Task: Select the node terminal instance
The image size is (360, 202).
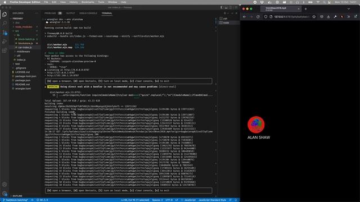Action: pyautogui.click(x=226, y=22)
